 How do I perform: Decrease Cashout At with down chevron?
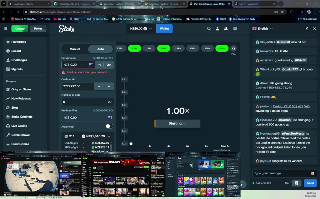99,87
